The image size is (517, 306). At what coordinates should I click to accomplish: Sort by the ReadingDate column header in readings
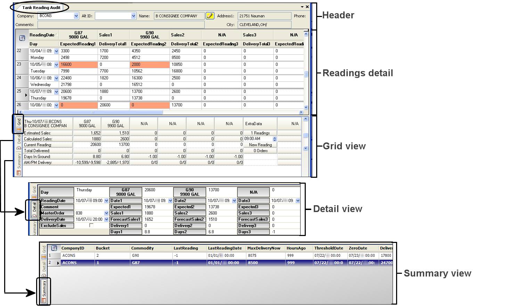point(43,35)
